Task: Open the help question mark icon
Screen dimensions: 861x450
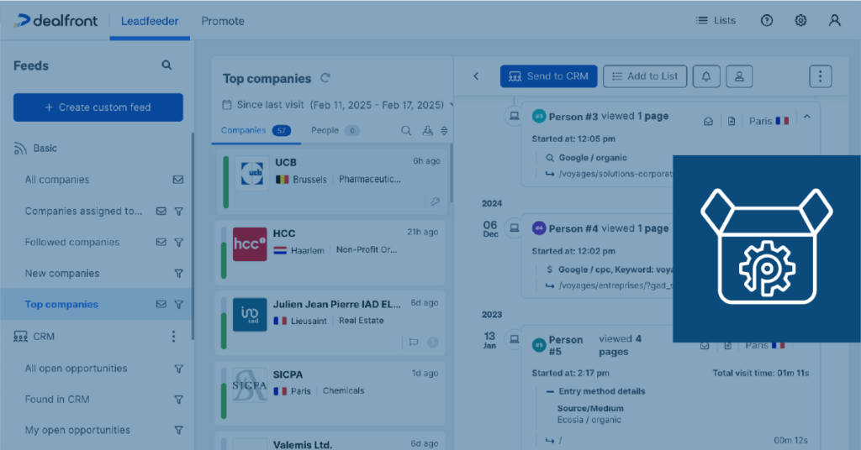Action: tap(767, 21)
